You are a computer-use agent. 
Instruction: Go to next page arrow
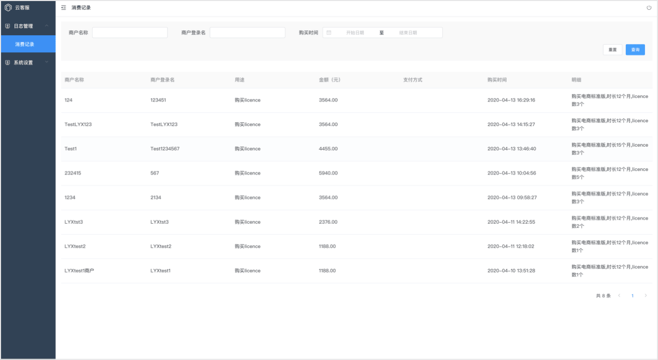646,296
